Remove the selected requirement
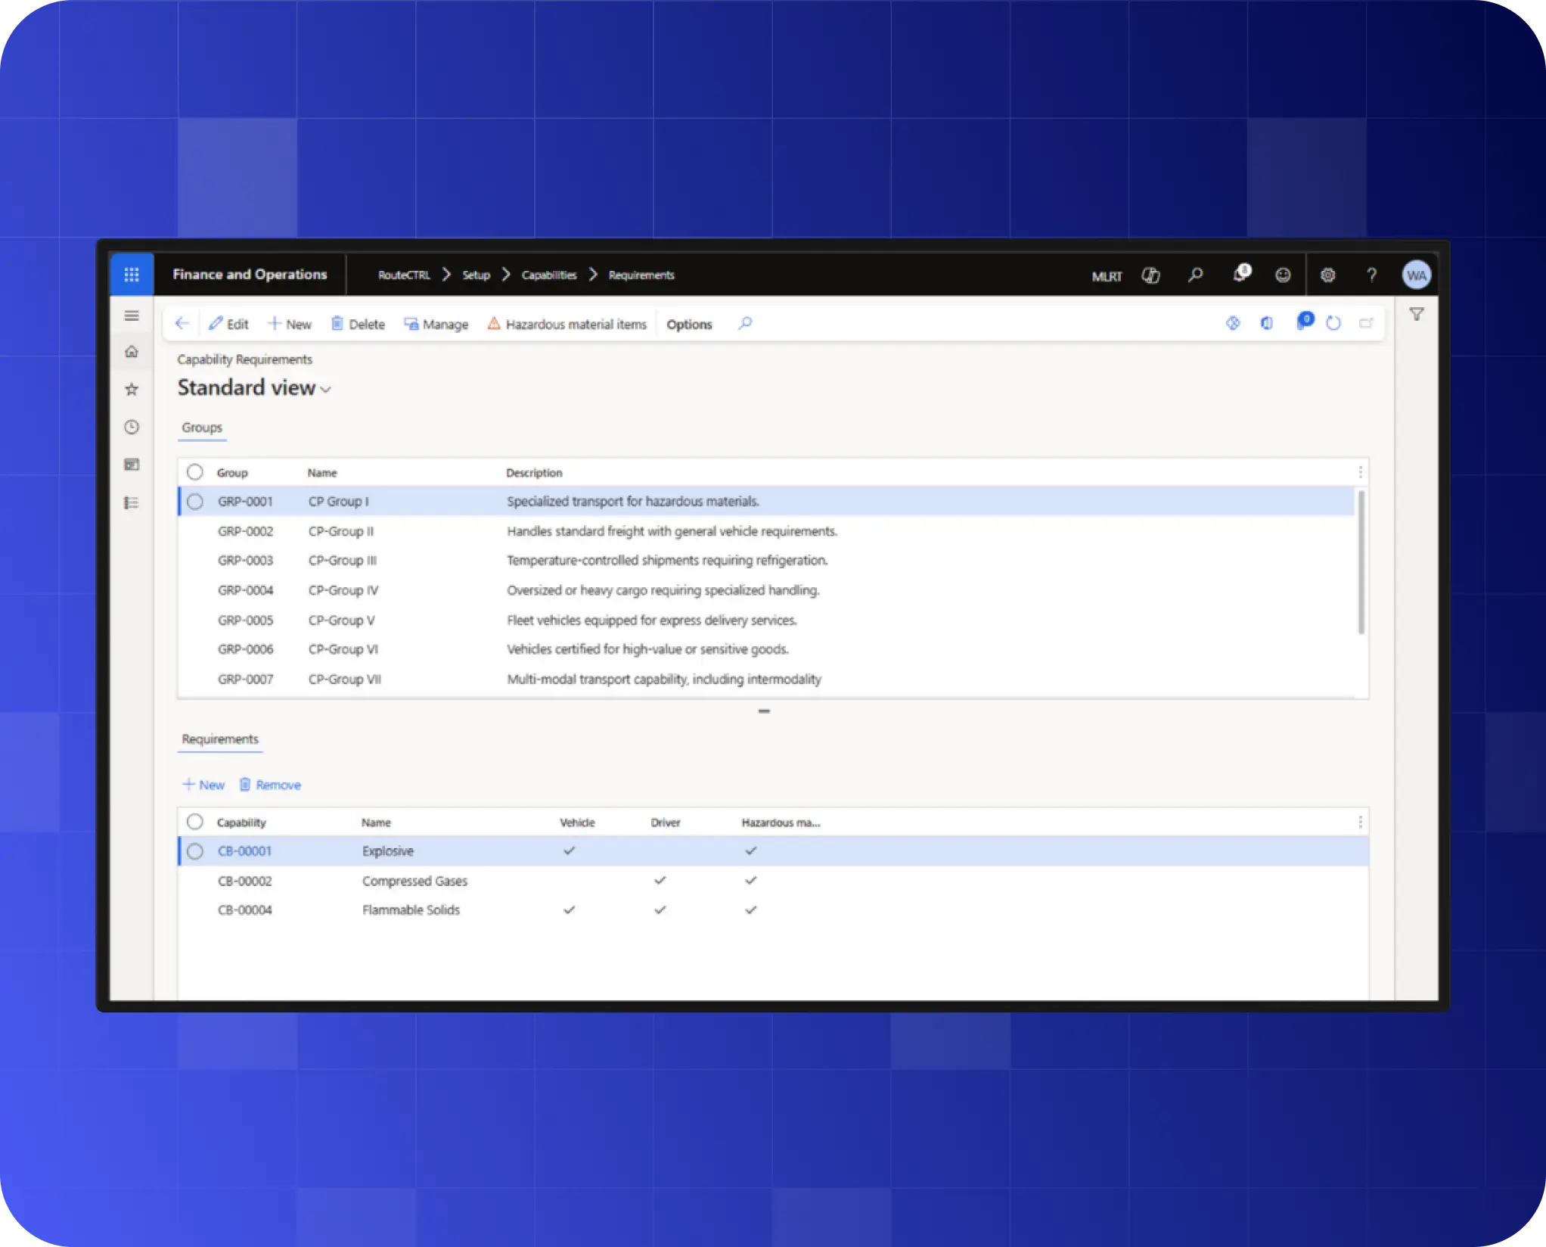Image resolution: width=1546 pixels, height=1247 pixels. point(270,785)
